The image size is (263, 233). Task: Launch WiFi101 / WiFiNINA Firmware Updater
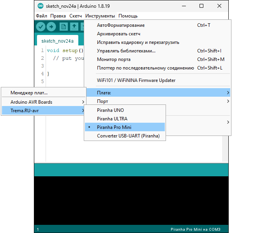point(158,80)
